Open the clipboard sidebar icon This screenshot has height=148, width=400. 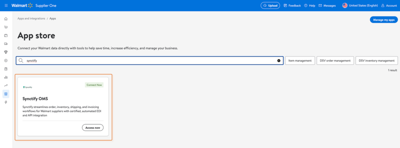pyautogui.click(x=6, y=69)
